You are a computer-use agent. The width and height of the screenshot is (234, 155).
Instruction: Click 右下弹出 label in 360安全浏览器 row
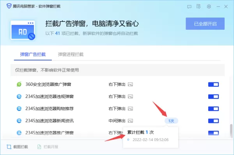point(117,84)
